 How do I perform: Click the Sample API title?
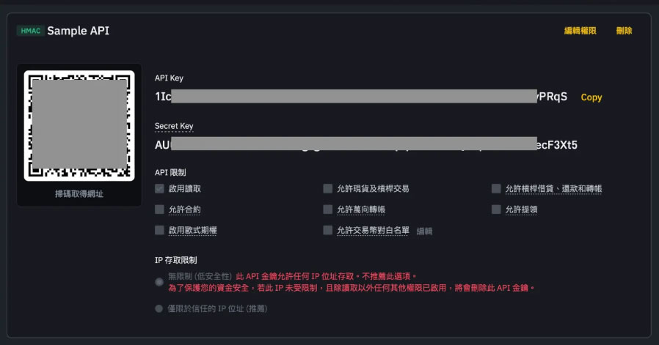click(x=79, y=31)
